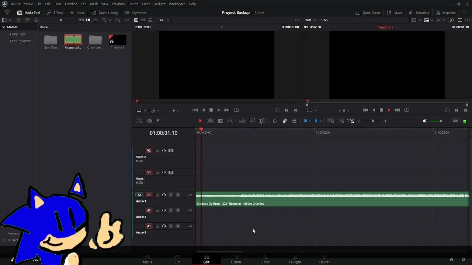Open the Fusion menu in menu bar
The width and height of the screenshot is (472, 265).
[x=133, y=4]
